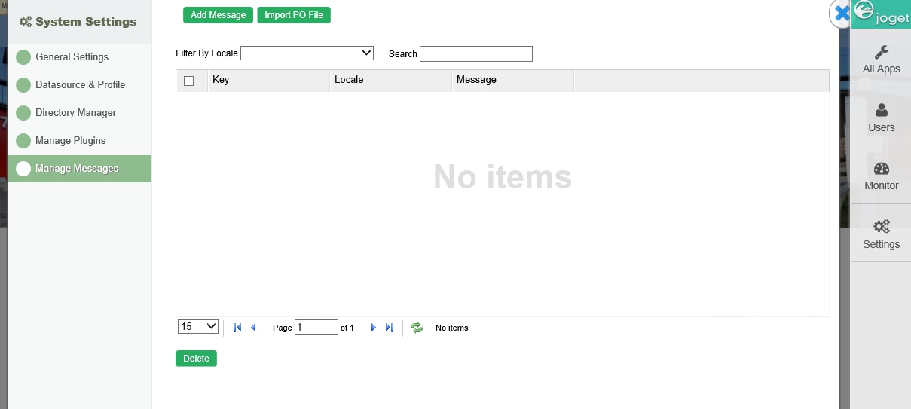911x409 pixels.
Task: Open the Monitor gauge icon
Action: tap(881, 168)
